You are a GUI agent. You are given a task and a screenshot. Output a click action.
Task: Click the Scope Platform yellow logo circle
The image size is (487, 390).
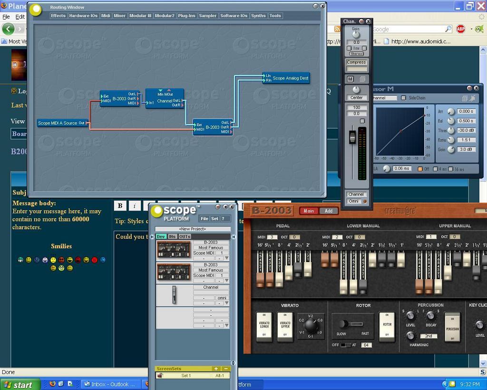pos(157,211)
